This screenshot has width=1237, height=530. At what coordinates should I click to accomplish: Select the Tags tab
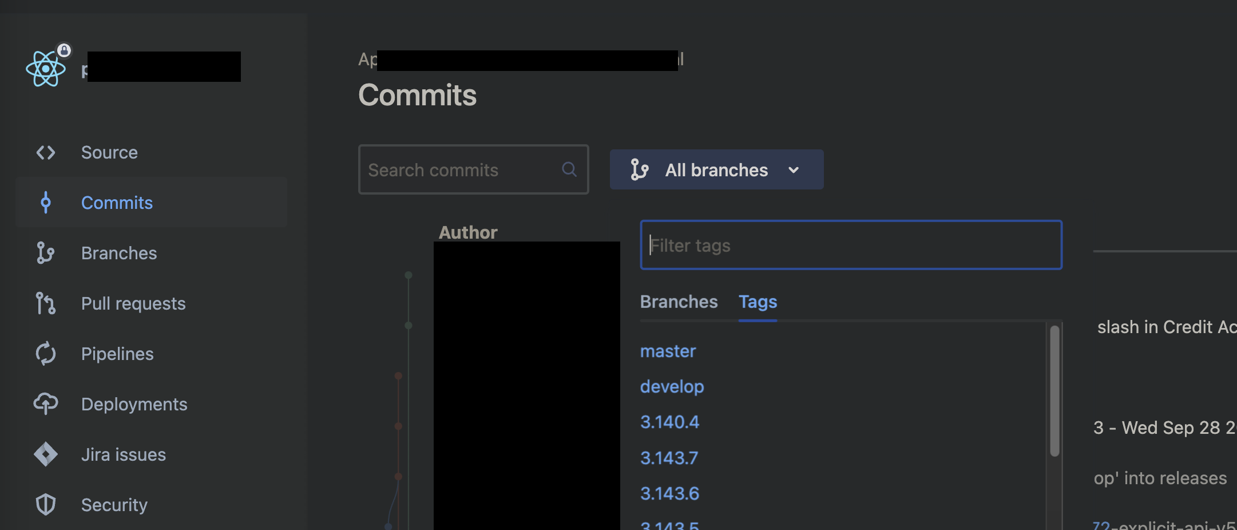click(758, 302)
